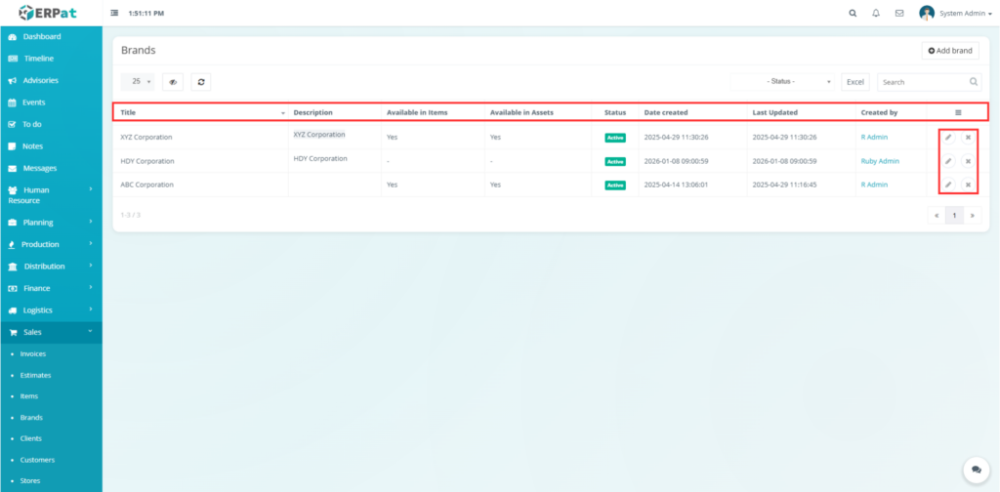This screenshot has width=1000, height=492.
Task: Click the Excel export button
Action: pos(855,82)
